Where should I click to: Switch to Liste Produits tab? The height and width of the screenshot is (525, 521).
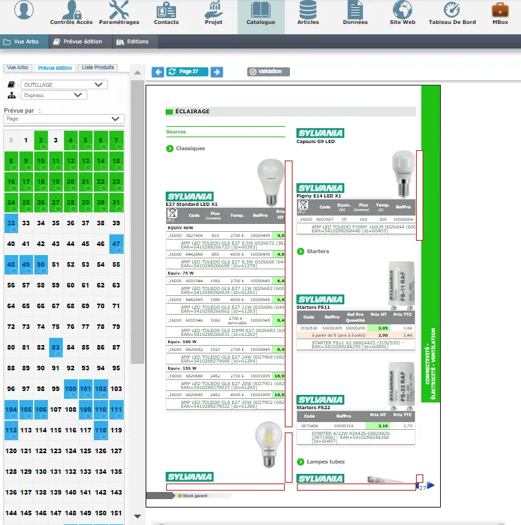pos(98,67)
